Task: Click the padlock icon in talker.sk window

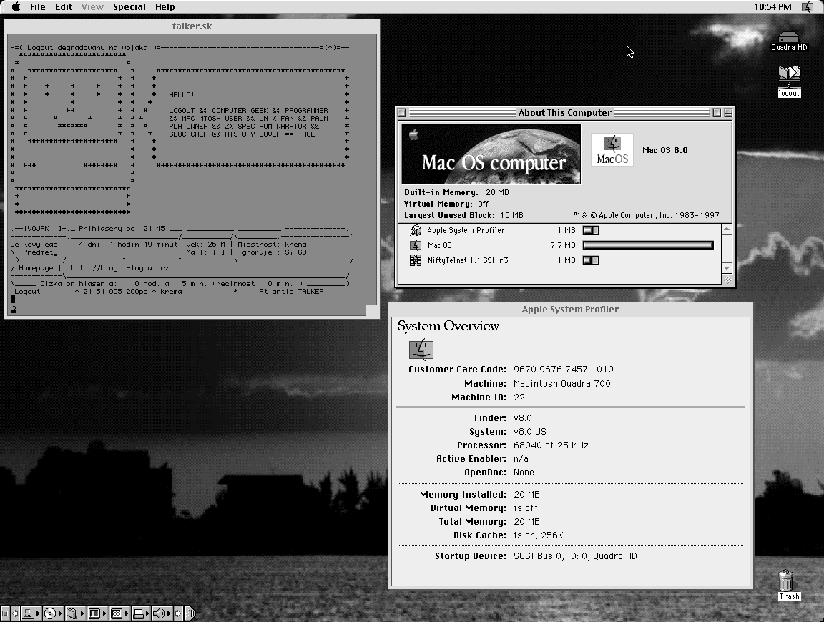Action: (x=12, y=310)
